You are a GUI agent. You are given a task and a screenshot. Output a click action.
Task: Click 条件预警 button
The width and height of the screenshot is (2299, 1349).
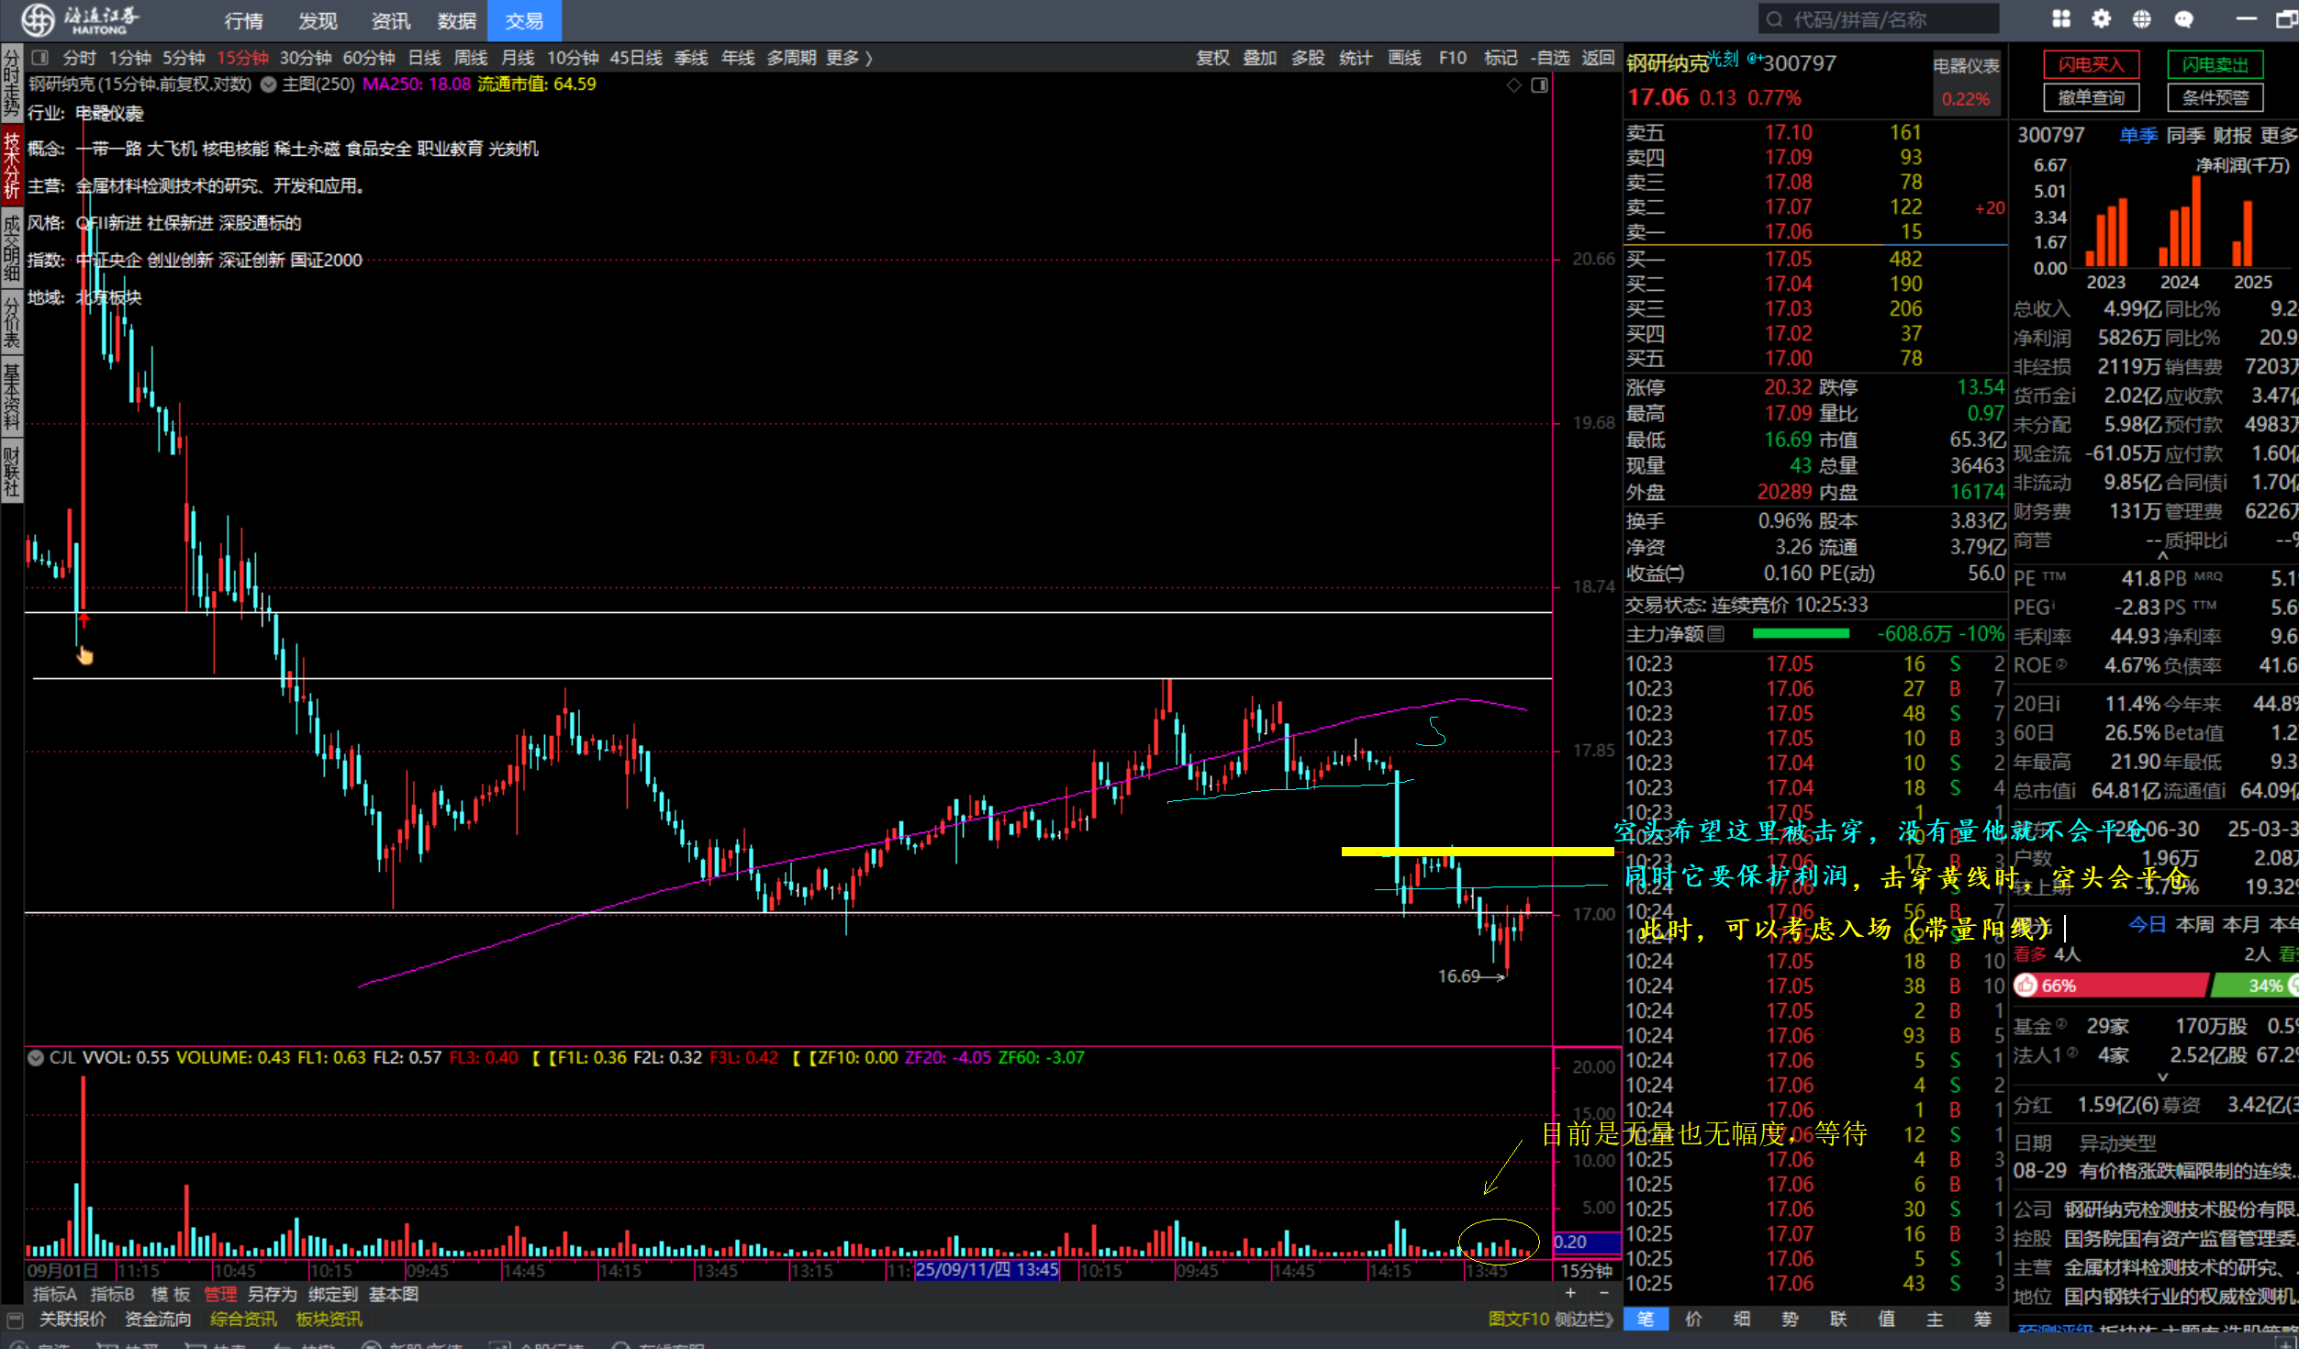pyautogui.click(x=2215, y=97)
